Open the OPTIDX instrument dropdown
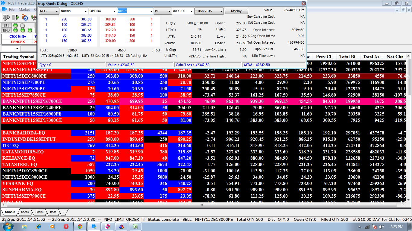 (x=102, y=11)
